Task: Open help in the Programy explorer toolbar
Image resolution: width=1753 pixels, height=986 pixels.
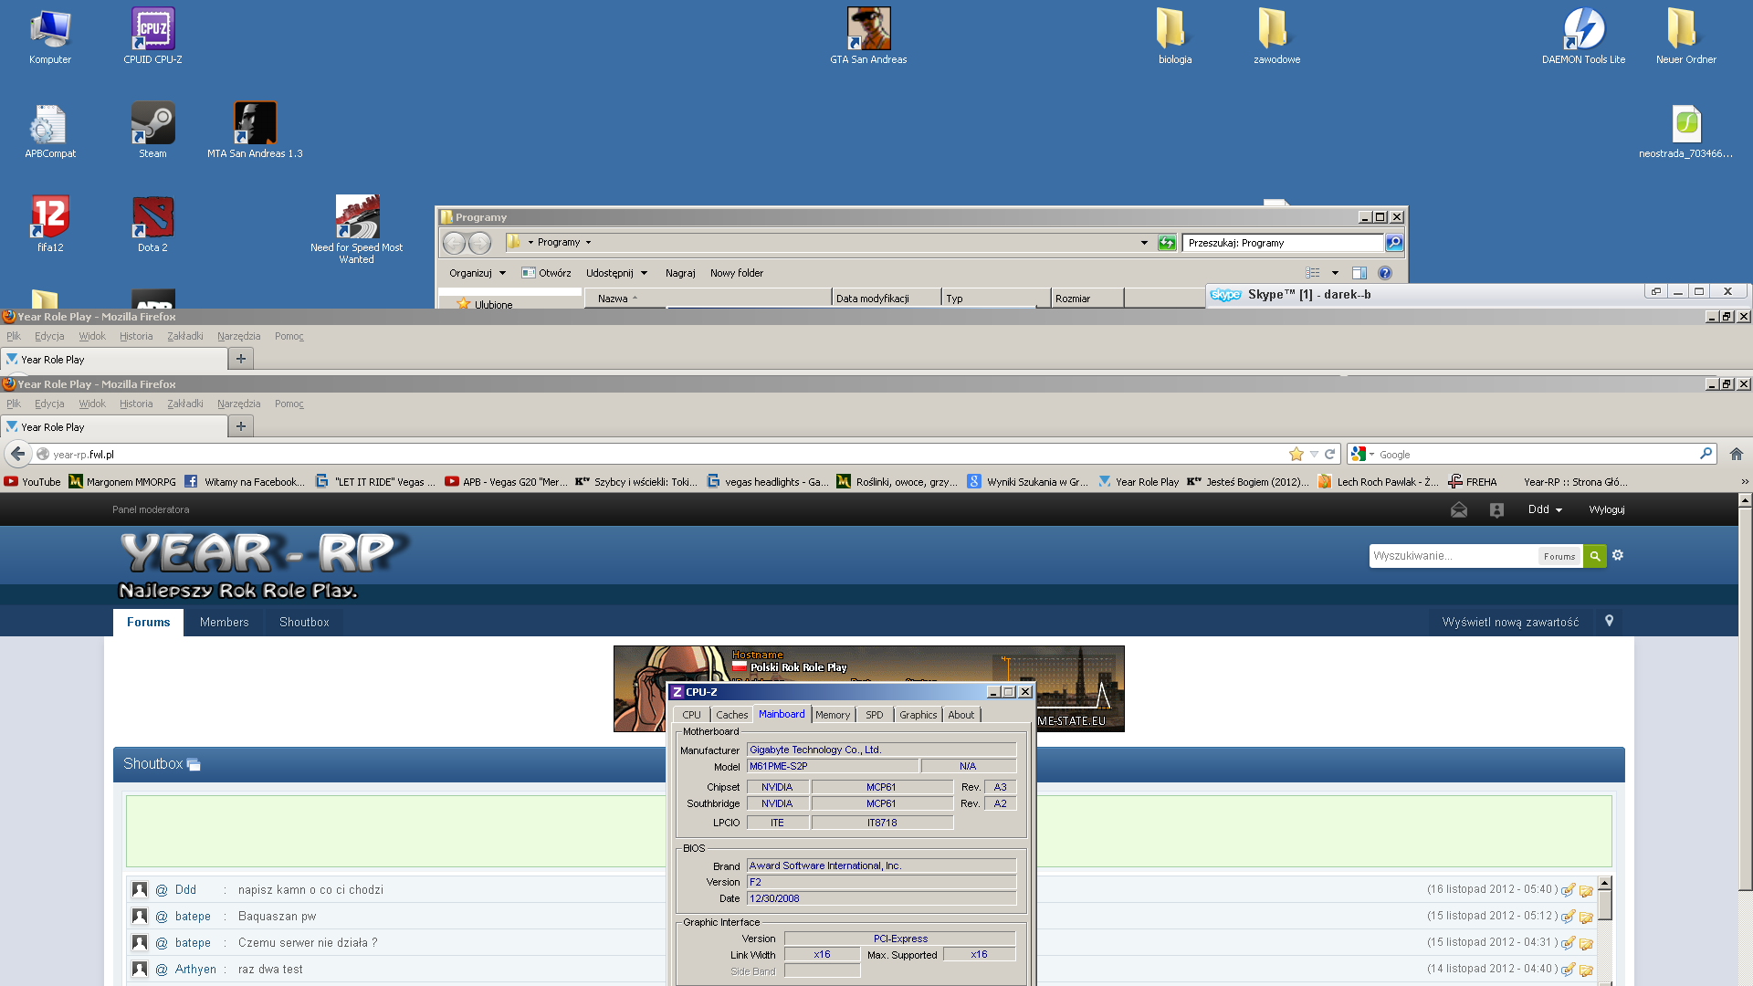Action: coord(1385,273)
